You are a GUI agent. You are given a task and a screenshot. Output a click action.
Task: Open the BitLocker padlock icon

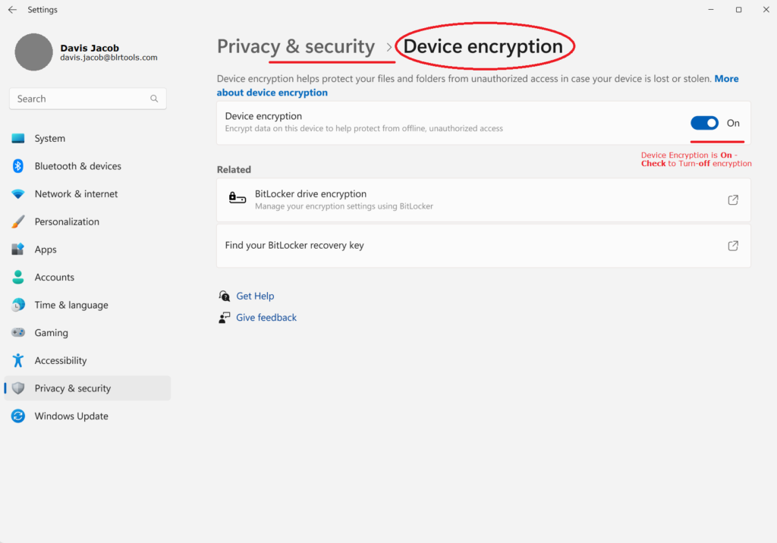pos(238,197)
